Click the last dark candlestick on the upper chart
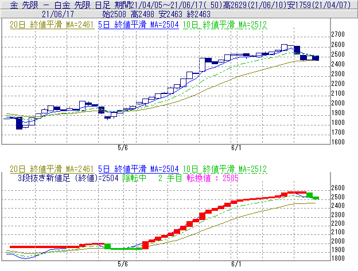 [316, 58]
